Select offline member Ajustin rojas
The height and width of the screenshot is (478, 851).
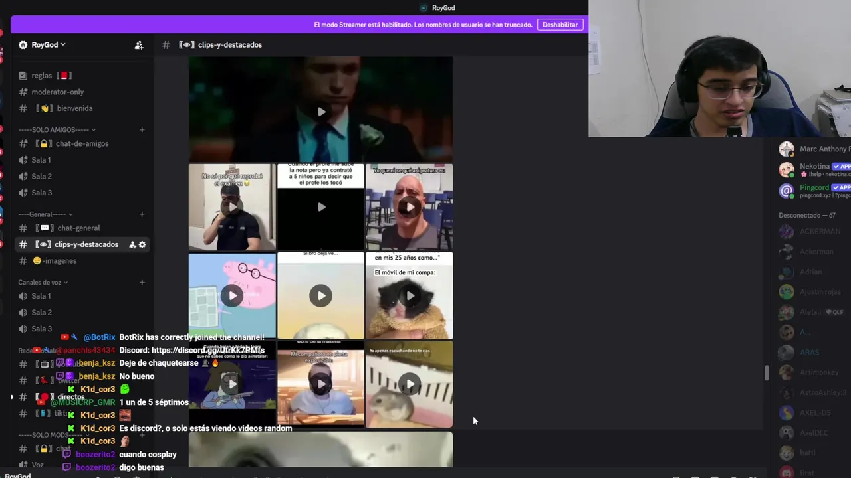coord(814,292)
